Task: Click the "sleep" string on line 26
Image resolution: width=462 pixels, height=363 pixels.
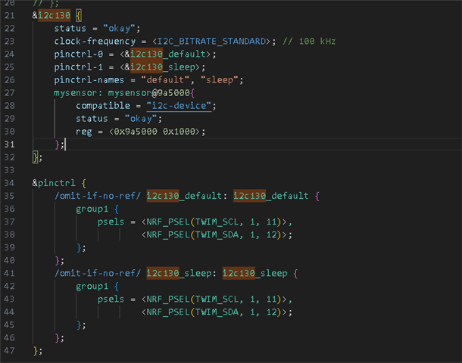Action: (x=219, y=80)
